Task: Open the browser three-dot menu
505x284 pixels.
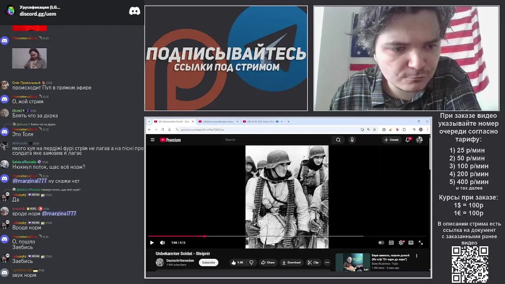Action: [427, 129]
